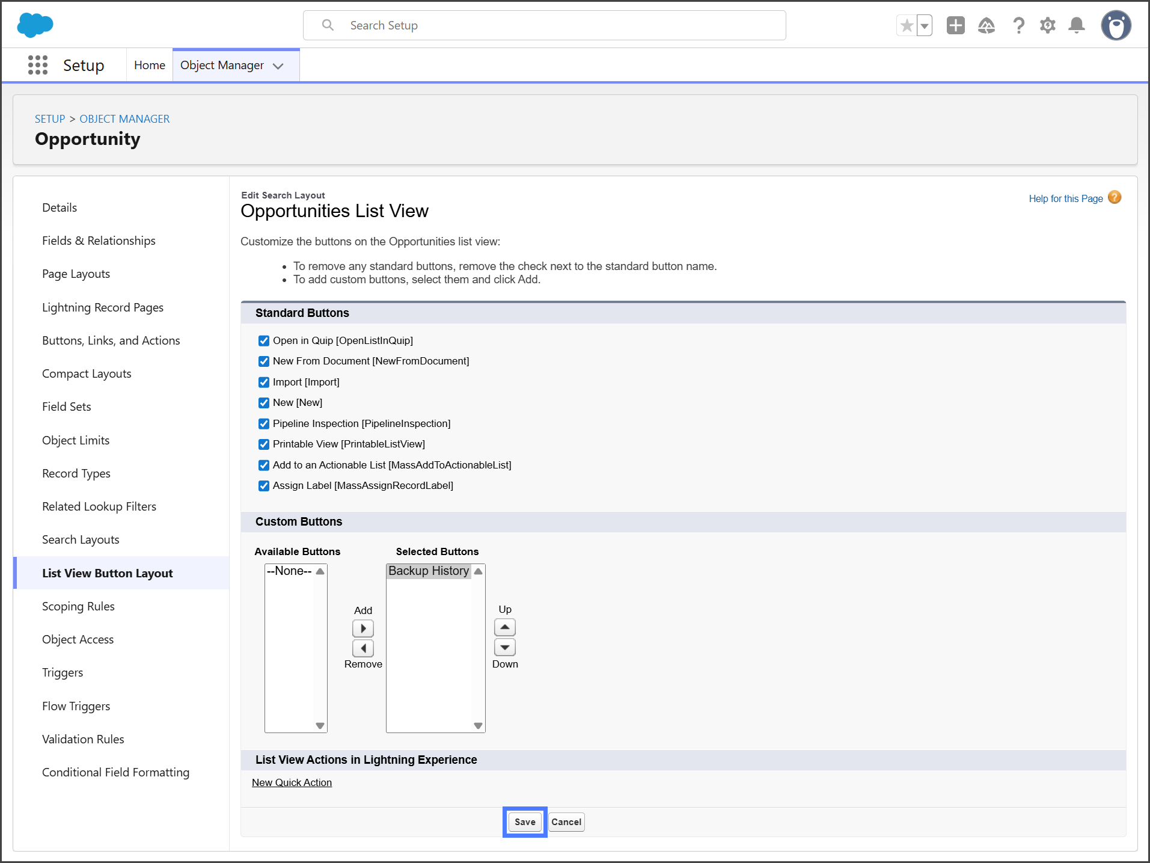Uncheck Open in Quip checkbox
The image size is (1150, 863).
[x=264, y=341]
